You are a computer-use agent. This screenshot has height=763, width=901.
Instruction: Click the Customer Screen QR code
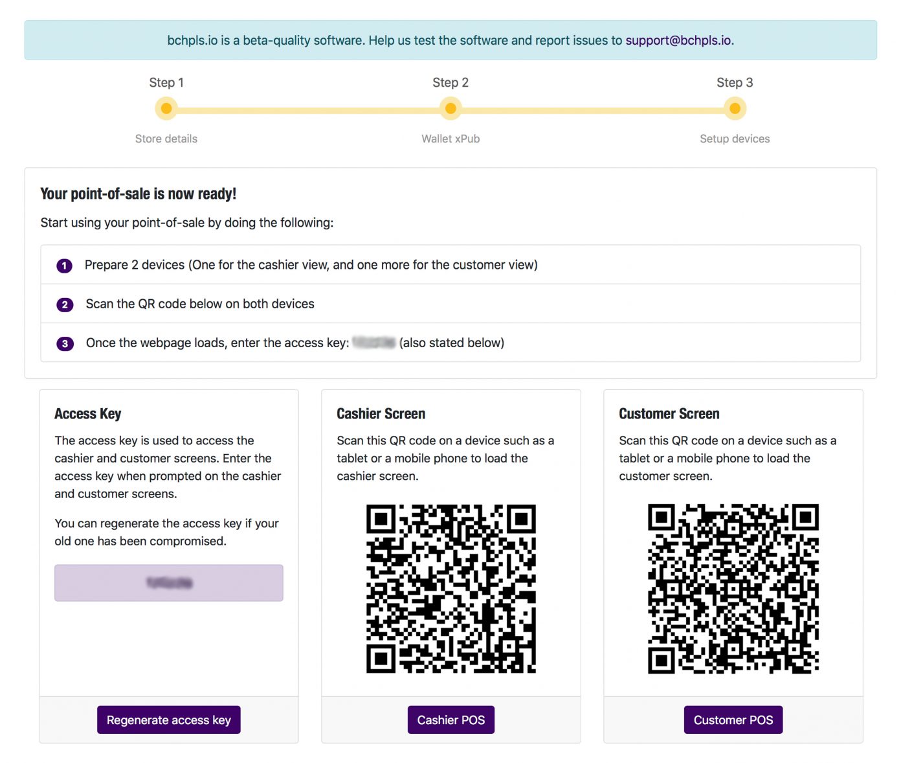click(x=733, y=589)
